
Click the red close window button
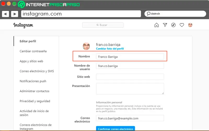coord(3,4)
